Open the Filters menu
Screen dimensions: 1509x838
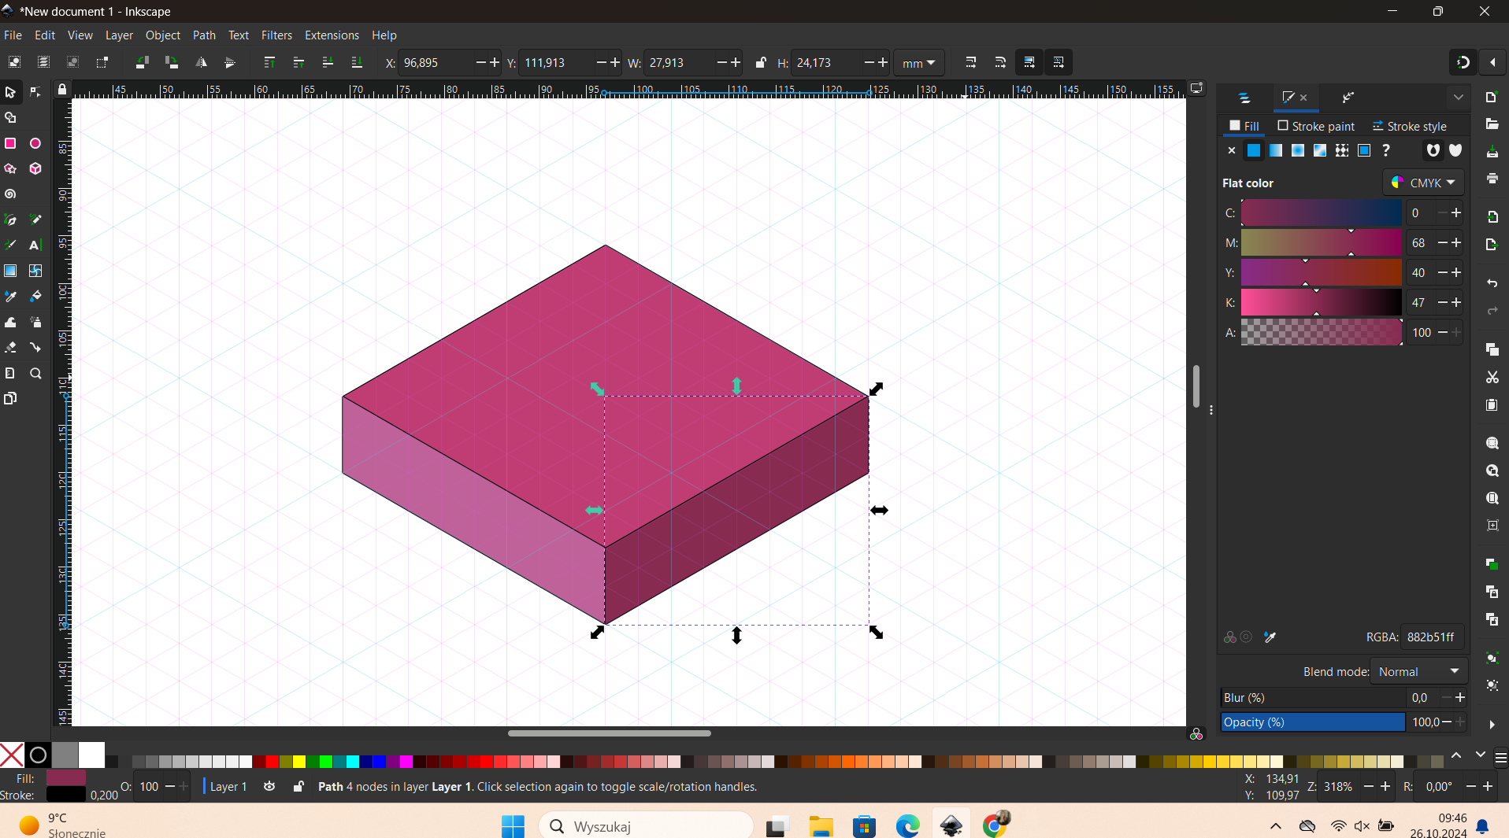[276, 35]
